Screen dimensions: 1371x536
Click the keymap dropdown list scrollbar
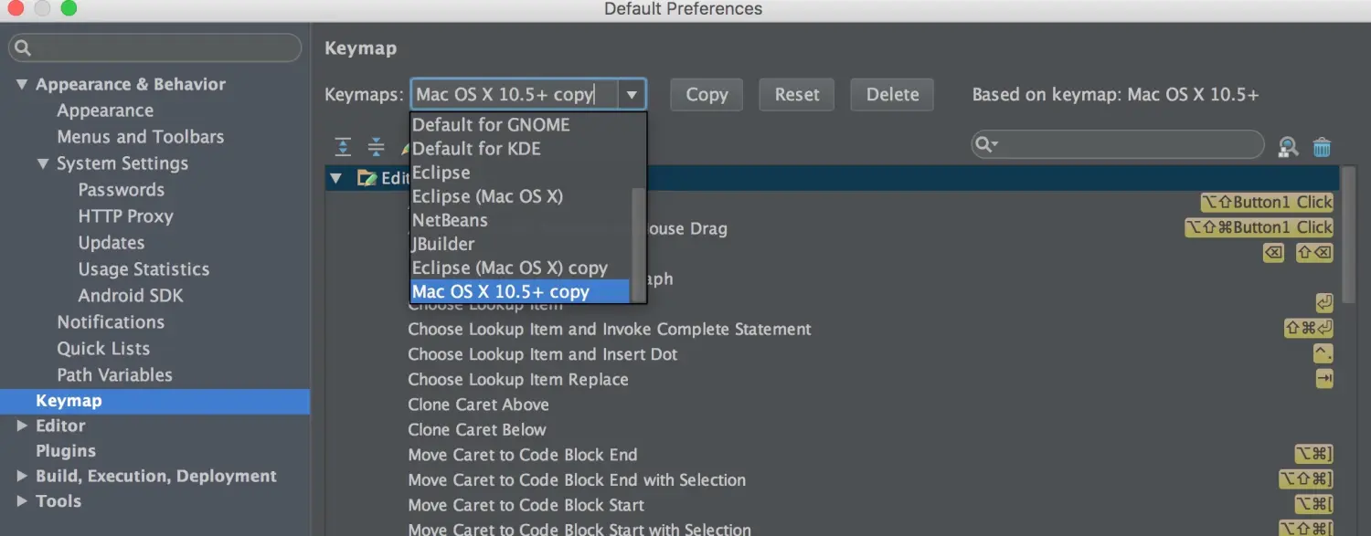[x=638, y=244]
